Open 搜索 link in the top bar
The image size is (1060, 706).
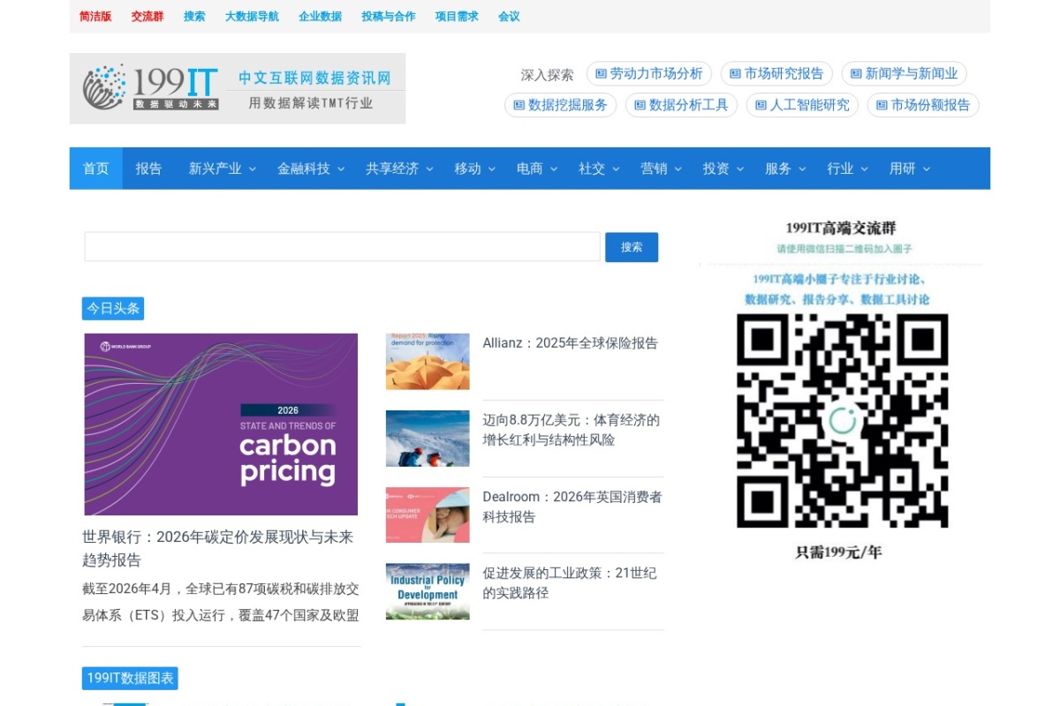coord(194,16)
